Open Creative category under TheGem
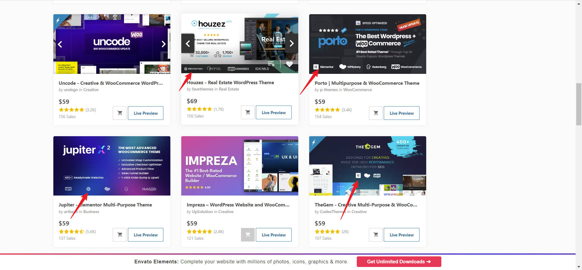 point(359,212)
